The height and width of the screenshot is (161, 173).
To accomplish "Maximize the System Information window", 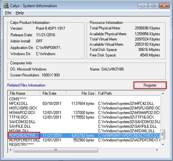I will click(x=153, y=6).
